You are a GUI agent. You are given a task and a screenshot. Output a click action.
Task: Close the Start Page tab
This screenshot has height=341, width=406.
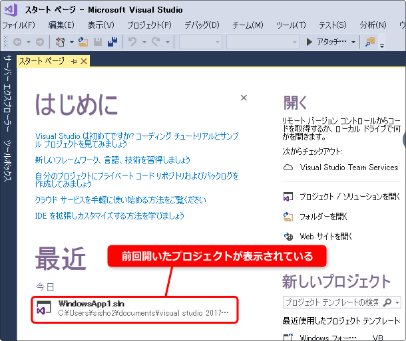coord(84,61)
